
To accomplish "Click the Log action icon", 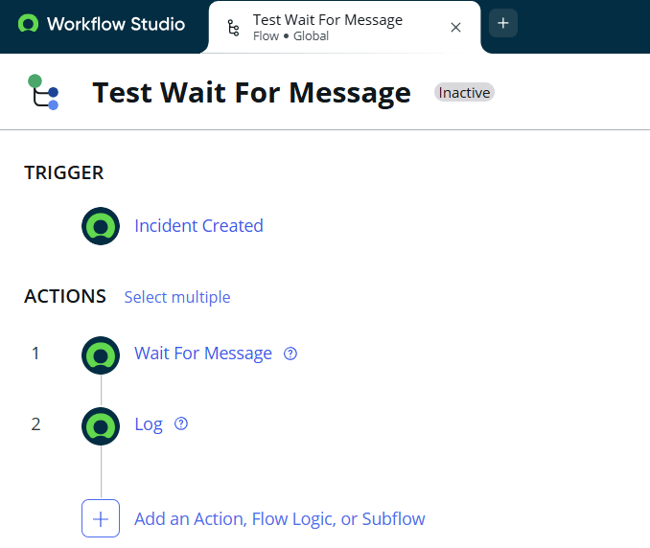I will [x=101, y=424].
